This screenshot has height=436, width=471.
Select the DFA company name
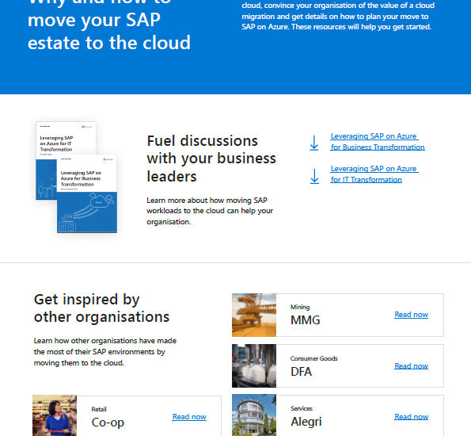click(301, 372)
